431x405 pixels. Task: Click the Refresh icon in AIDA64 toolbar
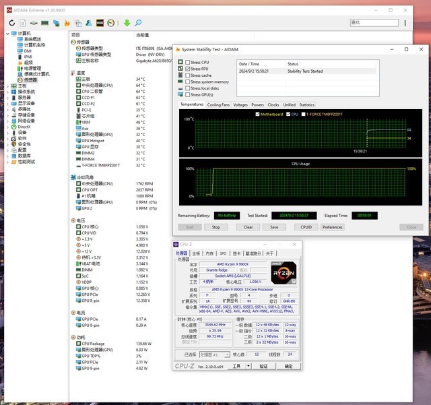(x=11, y=23)
